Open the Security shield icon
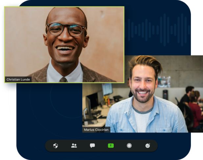Screen dimensions: 203x160 (x=56, y=146)
